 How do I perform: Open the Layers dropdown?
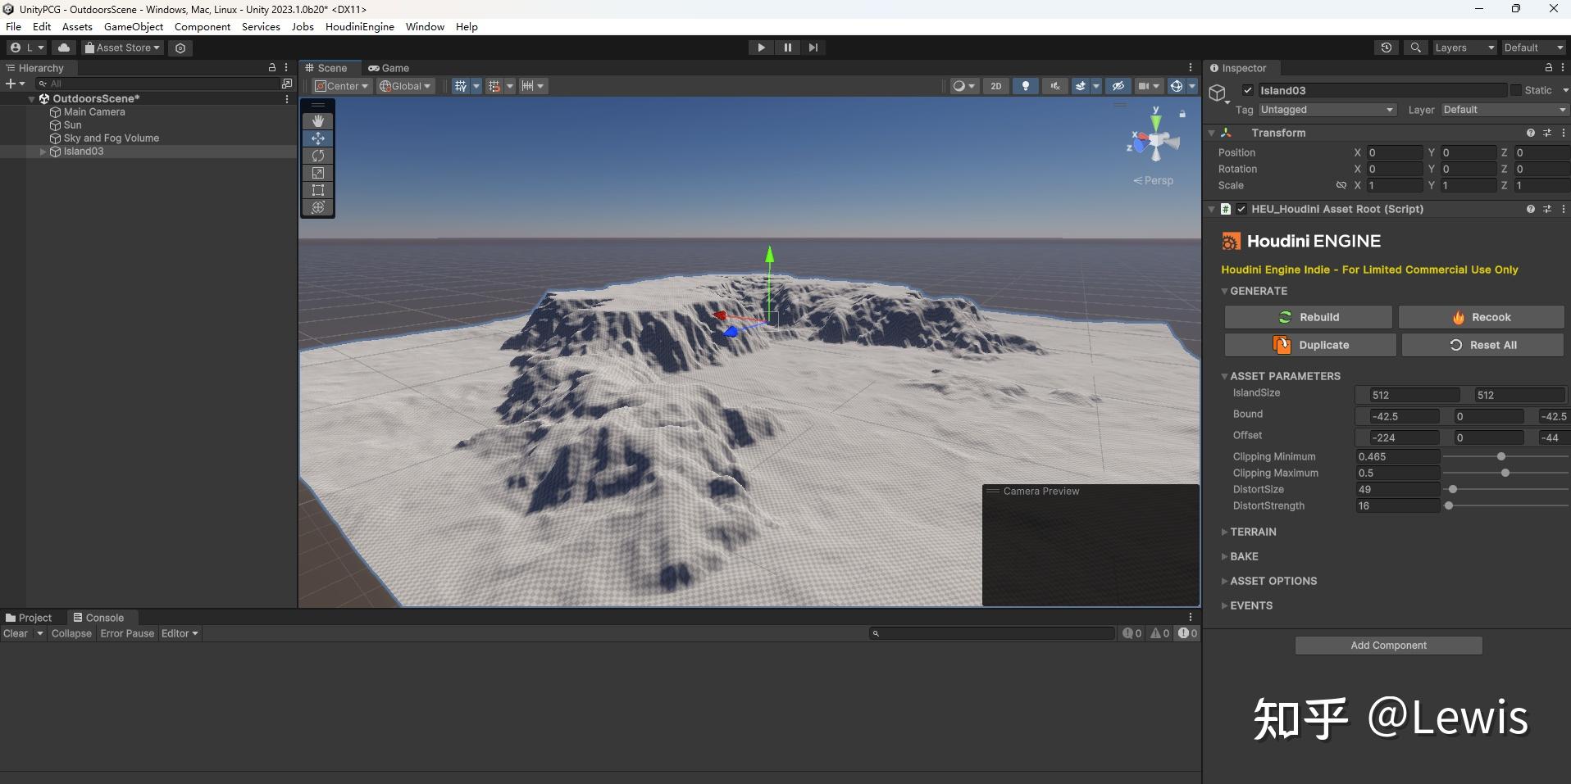pyautogui.click(x=1463, y=48)
